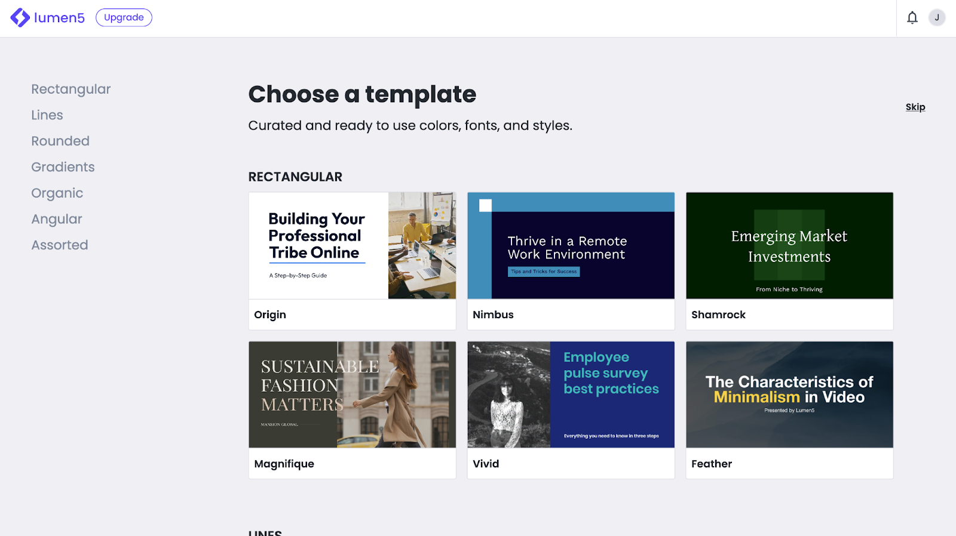Click the Vivid template name label
956x536 pixels.
pyautogui.click(x=486, y=464)
